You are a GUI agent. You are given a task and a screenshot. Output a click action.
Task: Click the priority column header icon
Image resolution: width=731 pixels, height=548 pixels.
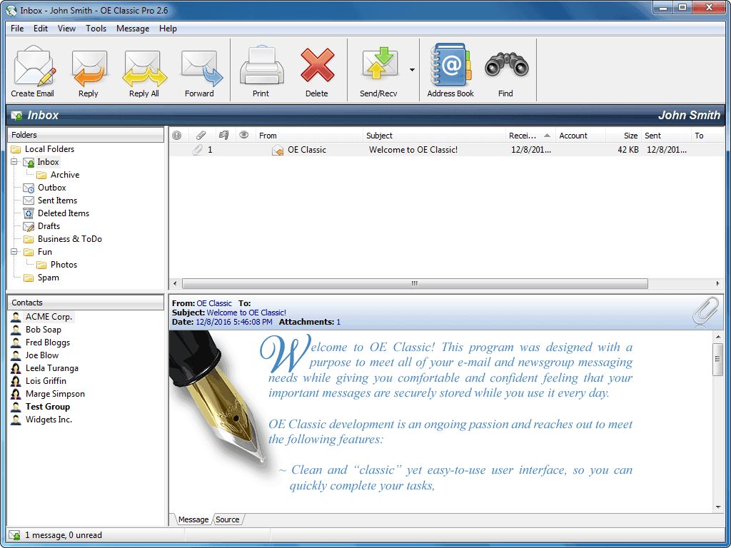coord(176,135)
